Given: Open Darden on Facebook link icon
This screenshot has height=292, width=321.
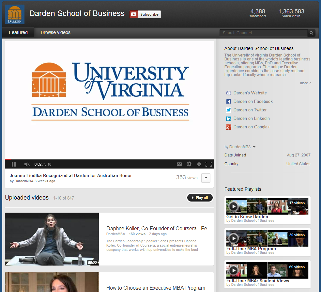Looking at the screenshot, I should pos(228,101).
